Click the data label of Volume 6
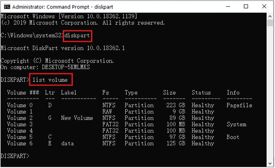Image resolution: width=275 pixels, height=168 pixels. pos(67,144)
